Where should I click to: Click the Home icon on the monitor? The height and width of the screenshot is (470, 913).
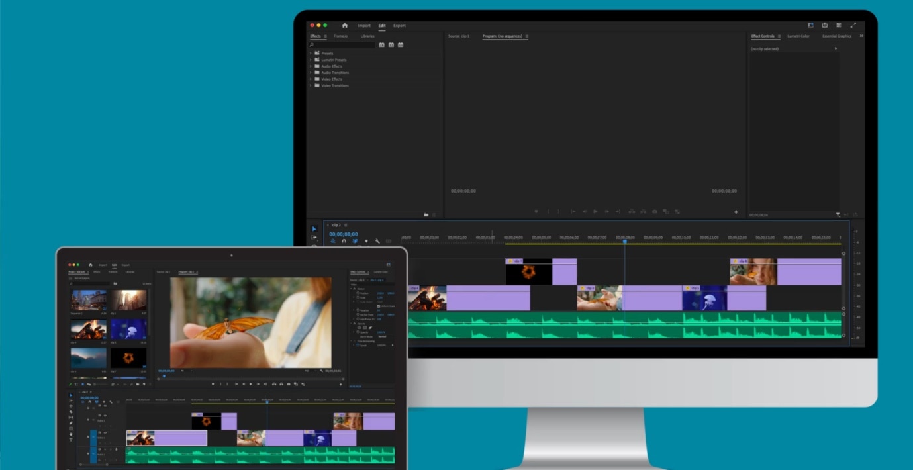coord(344,26)
